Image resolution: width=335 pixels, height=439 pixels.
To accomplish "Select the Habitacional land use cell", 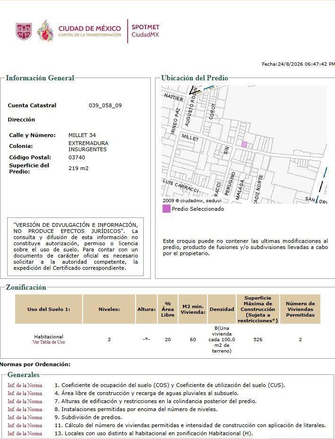I will [49, 336].
